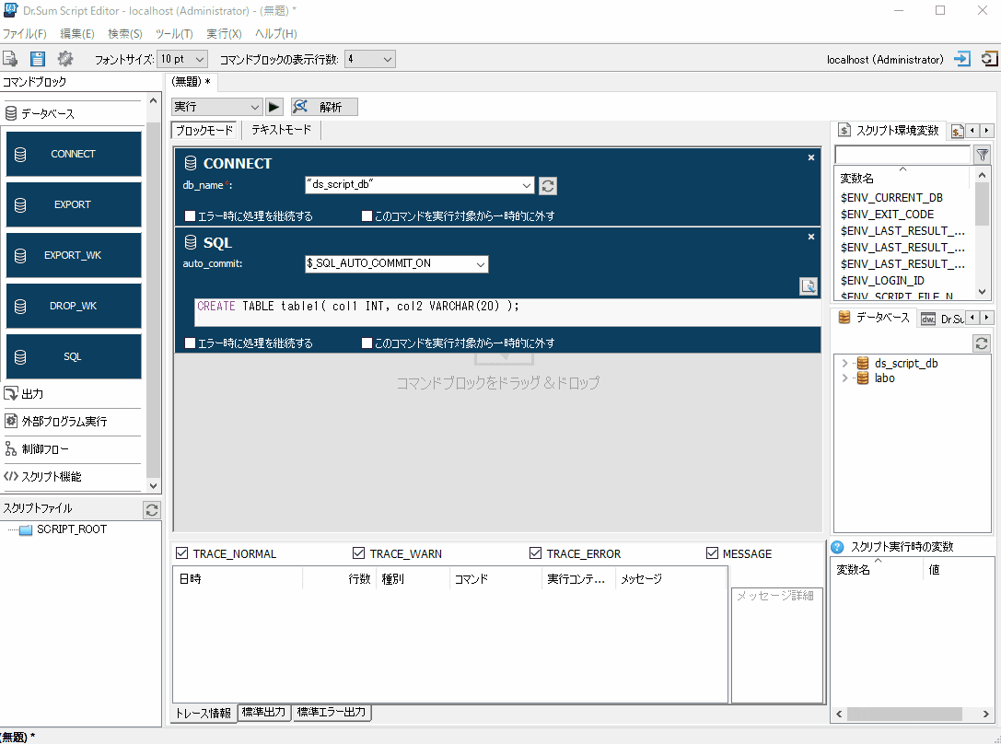The width and height of the screenshot is (1001, 744).
Task: Refresh the database list with circular arrows icon
Action: pyautogui.click(x=981, y=343)
